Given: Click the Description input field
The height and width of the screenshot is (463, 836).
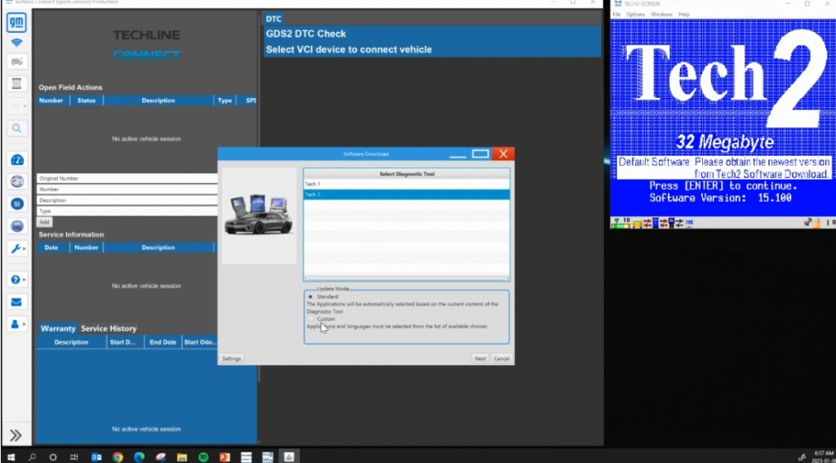Looking at the screenshot, I should 127,201.
